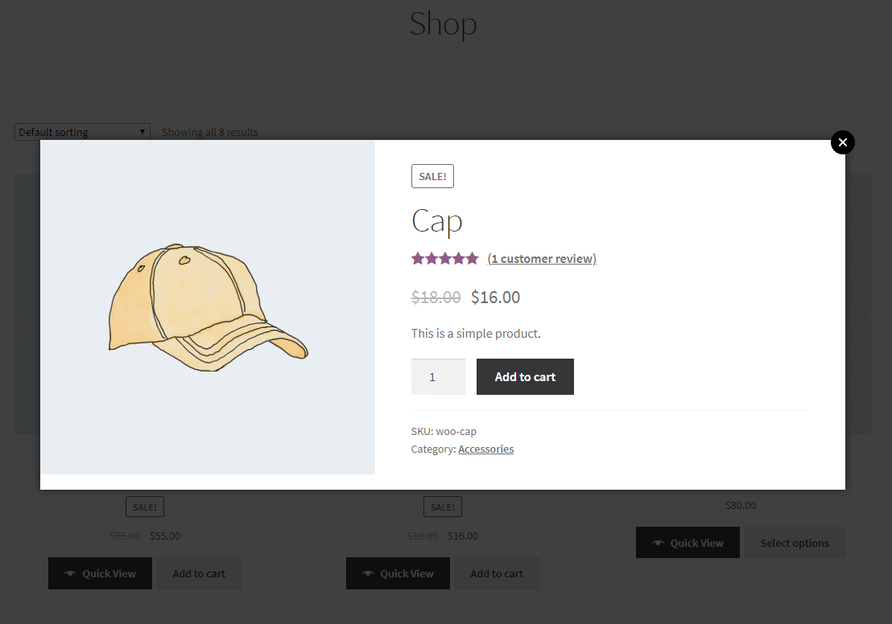Click the SALE! badge inside the quick view
This screenshot has width=892, height=624.
pos(432,175)
